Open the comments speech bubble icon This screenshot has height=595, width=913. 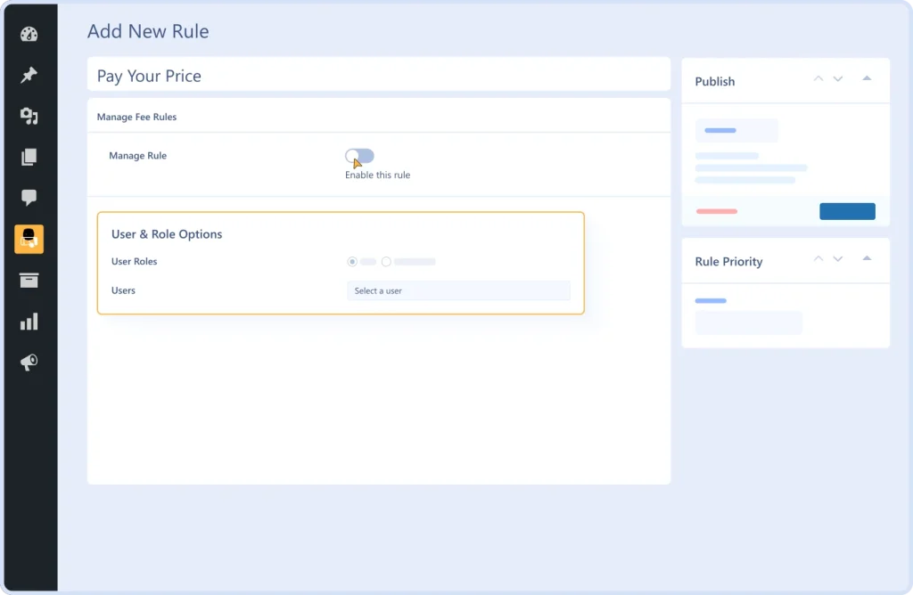click(29, 198)
